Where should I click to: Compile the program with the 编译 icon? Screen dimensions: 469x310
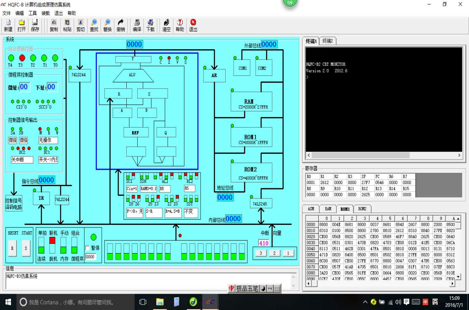pos(137,25)
